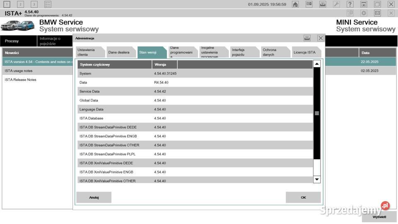Viewport: 398px width, 224px height.
Task: Open ISTA usage notes entry
Action: (x=38, y=71)
